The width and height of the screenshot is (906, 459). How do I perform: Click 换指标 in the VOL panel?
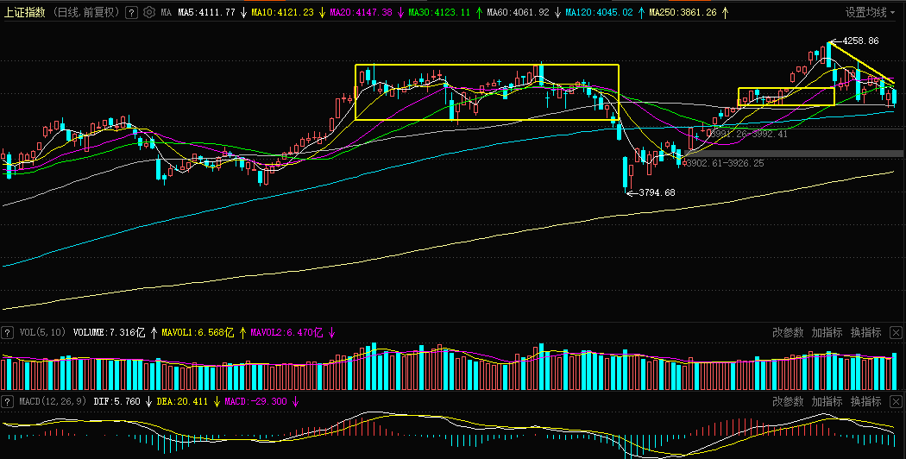coord(865,332)
